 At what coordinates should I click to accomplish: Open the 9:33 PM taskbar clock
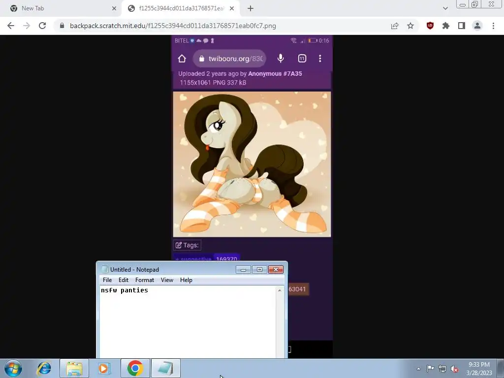click(x=479, y=369)
